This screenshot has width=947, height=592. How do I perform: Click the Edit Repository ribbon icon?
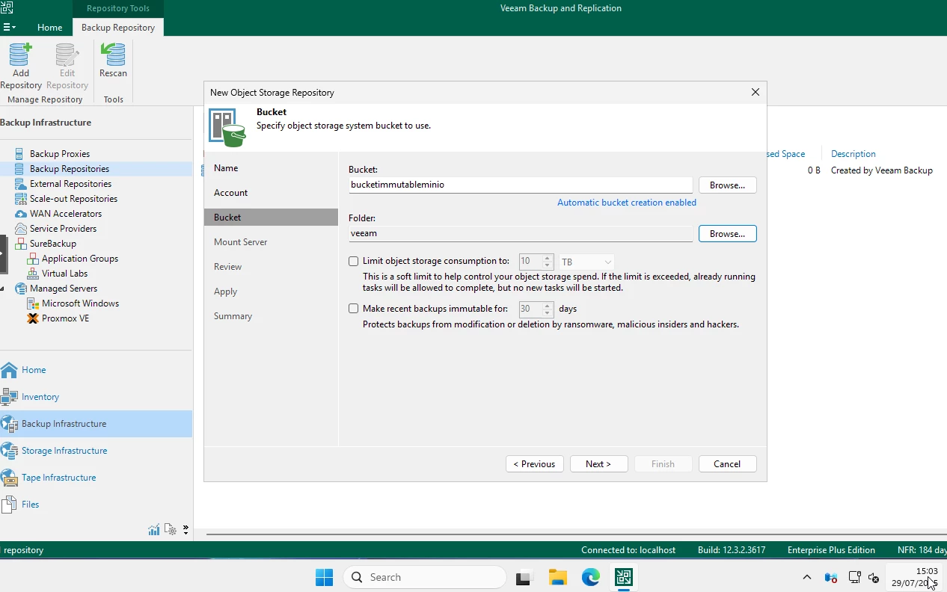[x=67, y=66]
